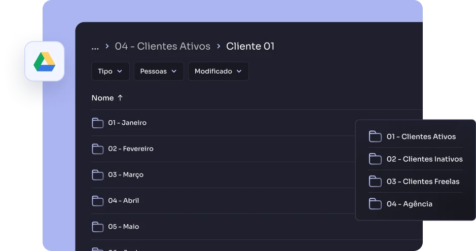Click folder icon beside 04 - Agência
The image size is (476, 251).
coord(375,204)
